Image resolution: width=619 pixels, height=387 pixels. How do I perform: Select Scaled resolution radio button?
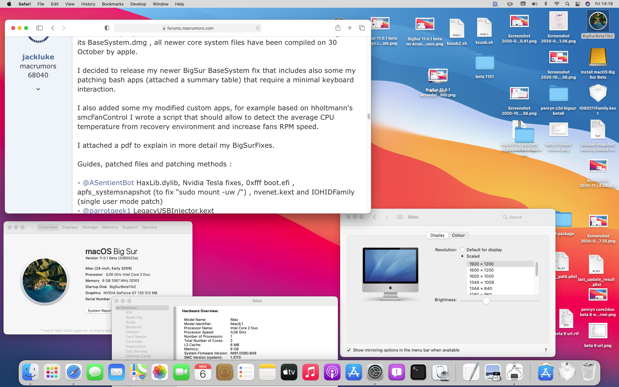462,256
